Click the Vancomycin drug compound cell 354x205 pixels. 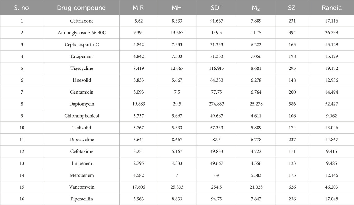click(82, 187)
